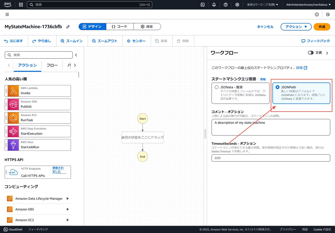Open the AWS home logo
Image resolution: width=335 pixels, height=233 pixels.
click(x=8, y=4)
